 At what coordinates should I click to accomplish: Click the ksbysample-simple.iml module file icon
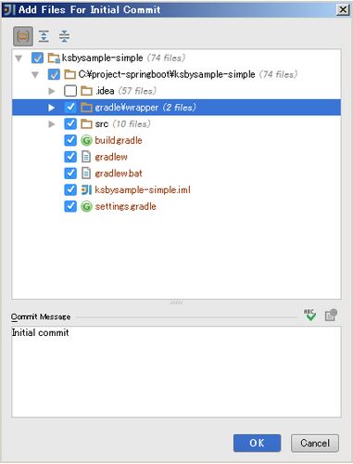click(x=86, y=189)
